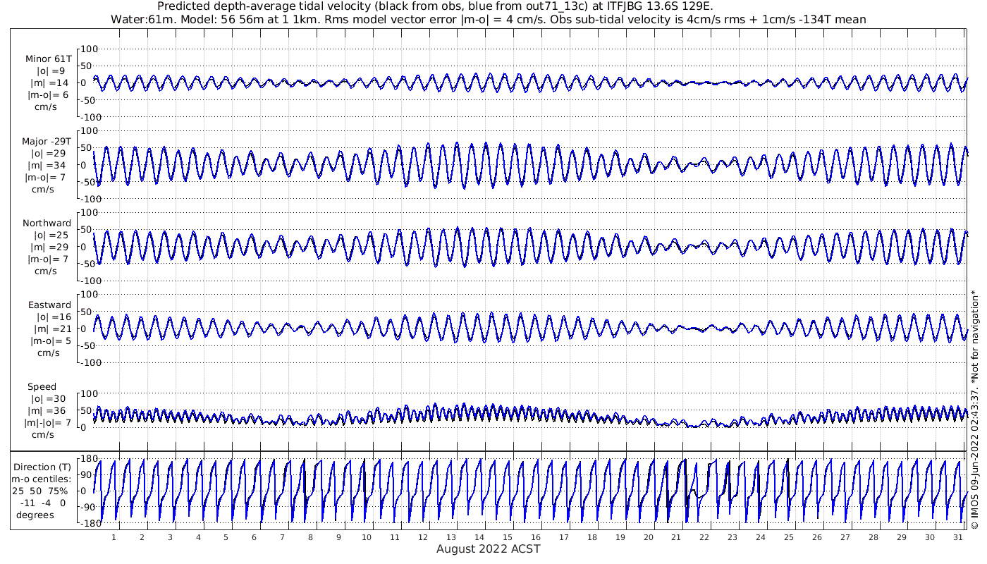Click the '|o| =9' value
This screenshot has width=987, height=564.
[x=51, y=71]
